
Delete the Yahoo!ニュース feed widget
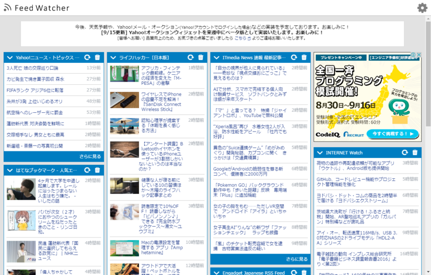[x=98, y=57]
